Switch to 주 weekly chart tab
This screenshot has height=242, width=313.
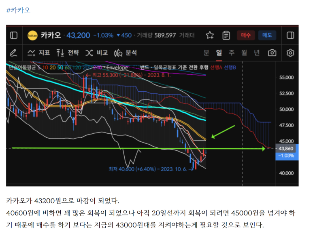tap(232, 53)
